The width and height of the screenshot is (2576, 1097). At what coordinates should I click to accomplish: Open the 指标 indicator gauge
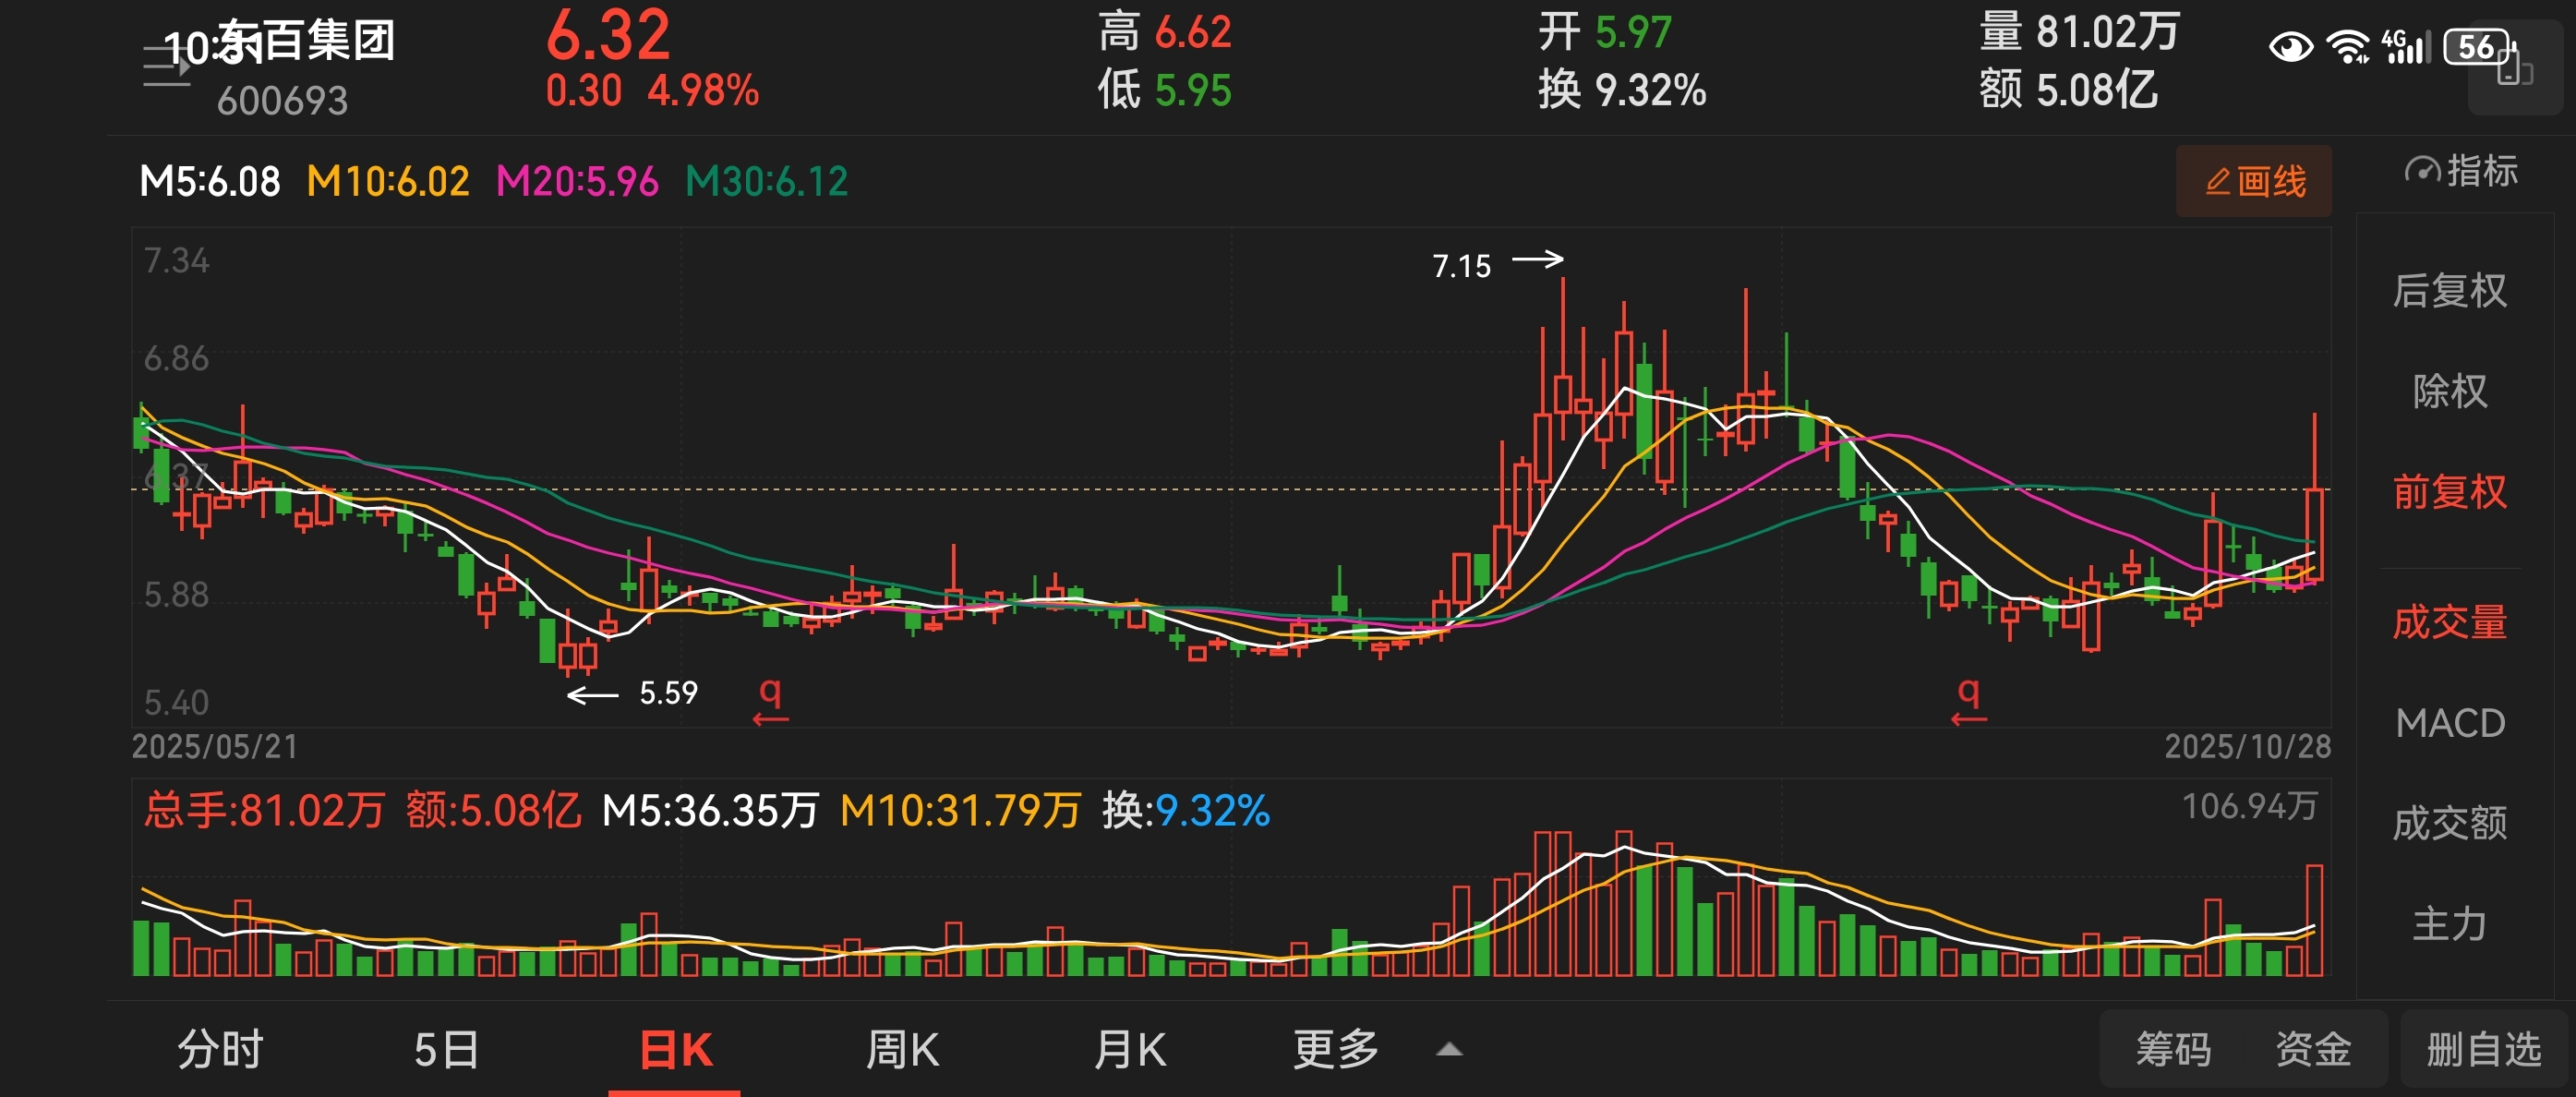[2461, 171]
